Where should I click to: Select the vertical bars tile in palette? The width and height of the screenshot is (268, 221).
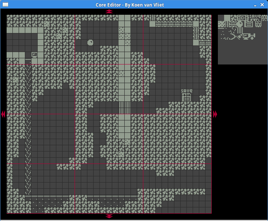(x=240, y=30)
